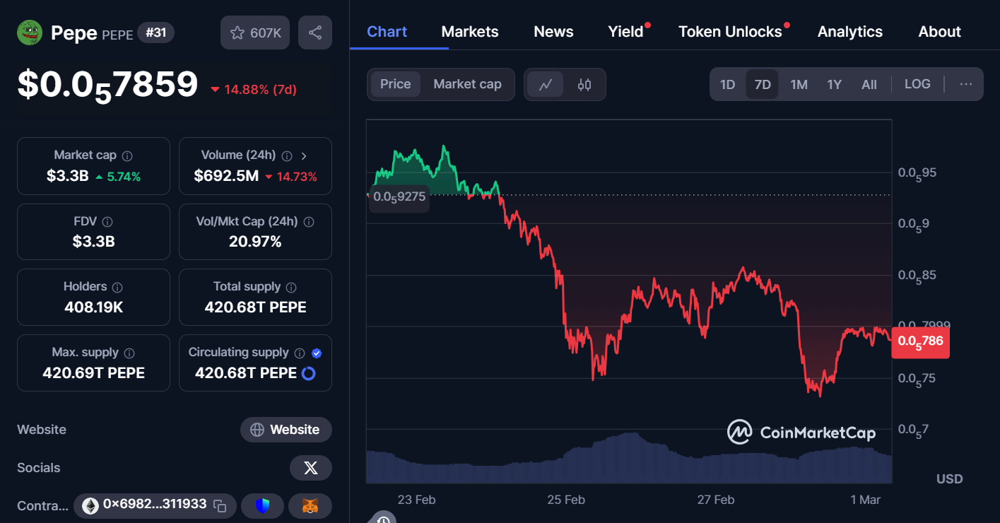Click the 0×6982...311933 contract address
The height and width of the screenshot is (523, 1000).
click(x=155, y=505)
